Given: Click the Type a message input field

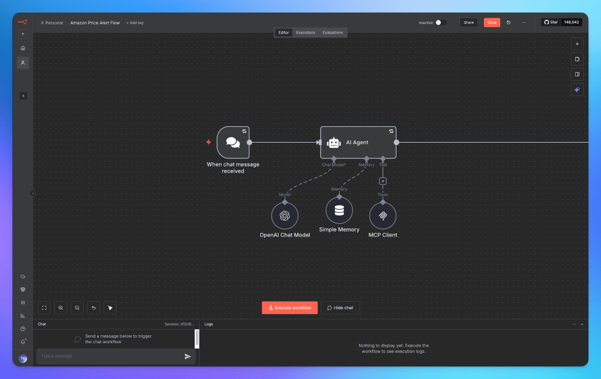Looking at the screenshot, I should point(106,356).
